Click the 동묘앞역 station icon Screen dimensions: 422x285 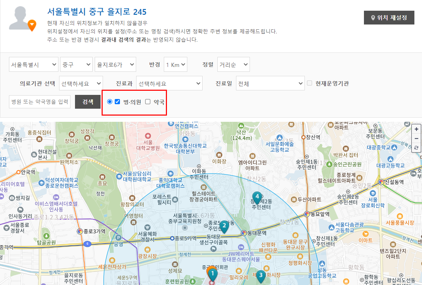point(307,214)
